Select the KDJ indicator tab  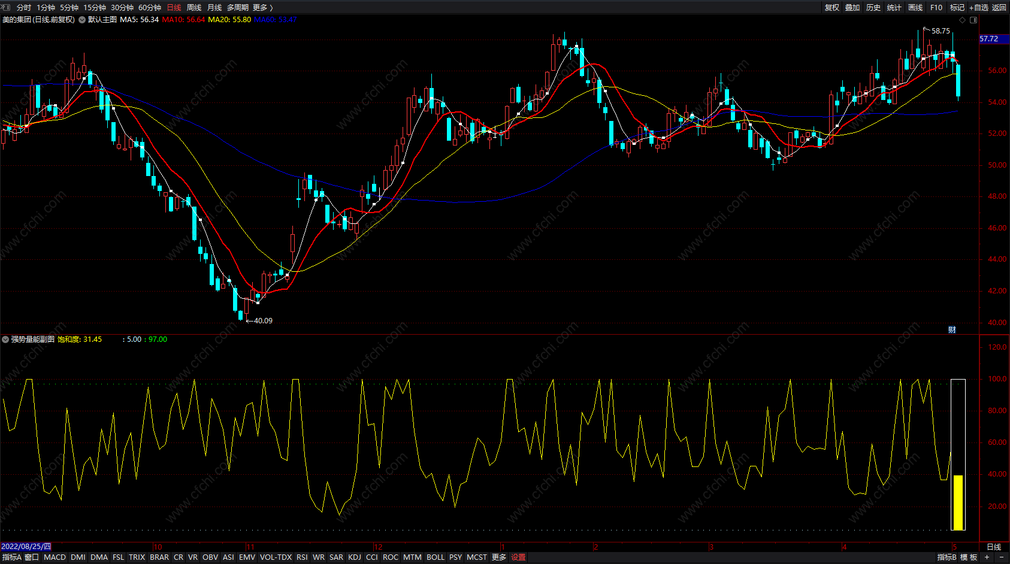[x=355, y=557]
